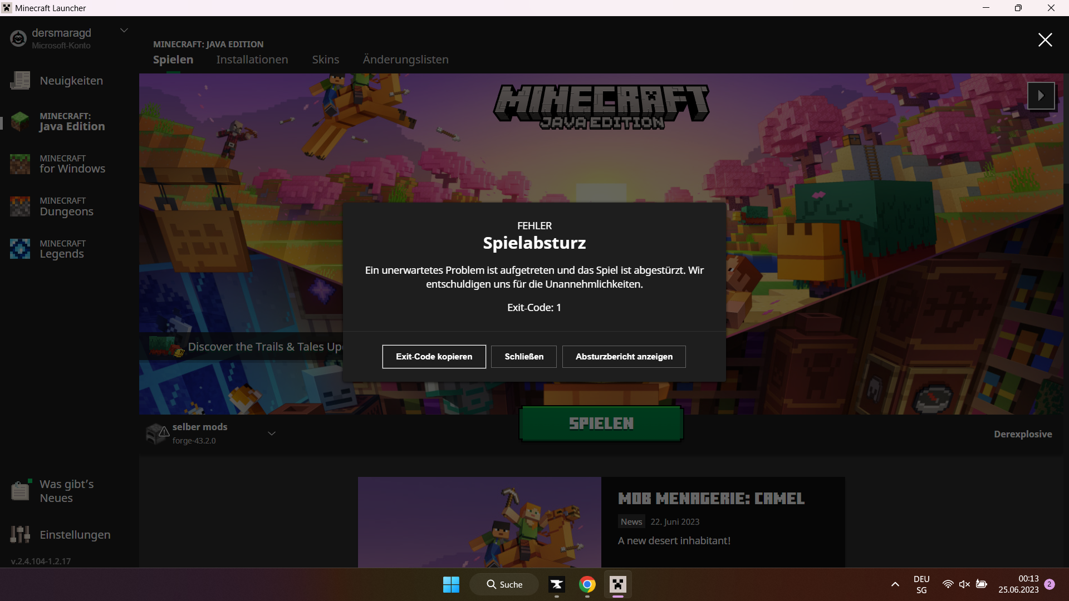Open the Skins tab
This screenshot has width=1069, height=601.
[325, 60]
